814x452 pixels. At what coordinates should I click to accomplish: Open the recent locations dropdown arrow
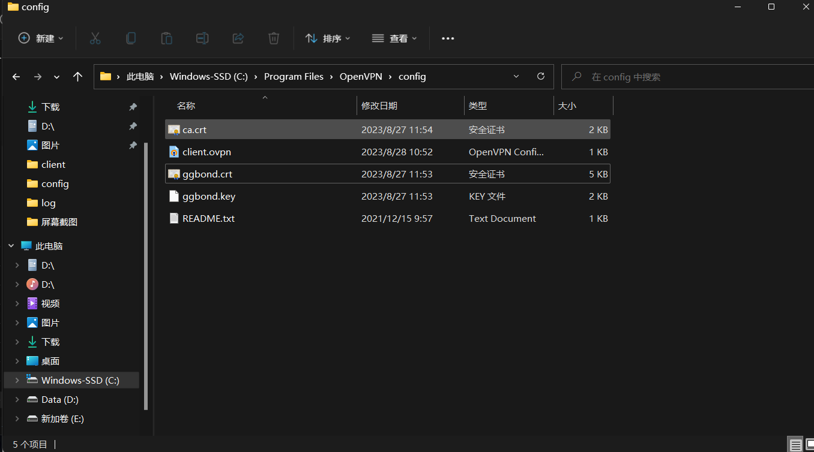[x=57, y=77]
